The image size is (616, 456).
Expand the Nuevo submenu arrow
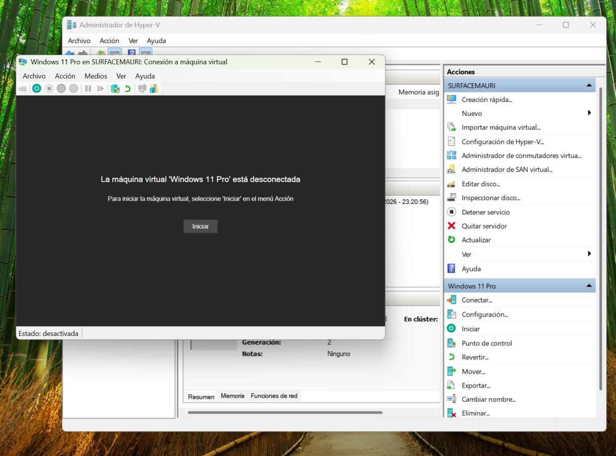589,113
